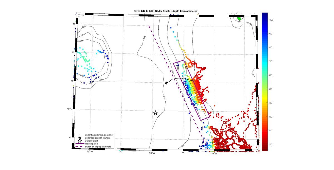
Task: Click the current target star marker on map
Action: coord(156,113)
